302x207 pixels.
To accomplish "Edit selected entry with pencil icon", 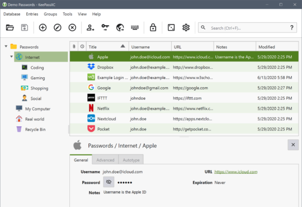I will pos(58,27).
